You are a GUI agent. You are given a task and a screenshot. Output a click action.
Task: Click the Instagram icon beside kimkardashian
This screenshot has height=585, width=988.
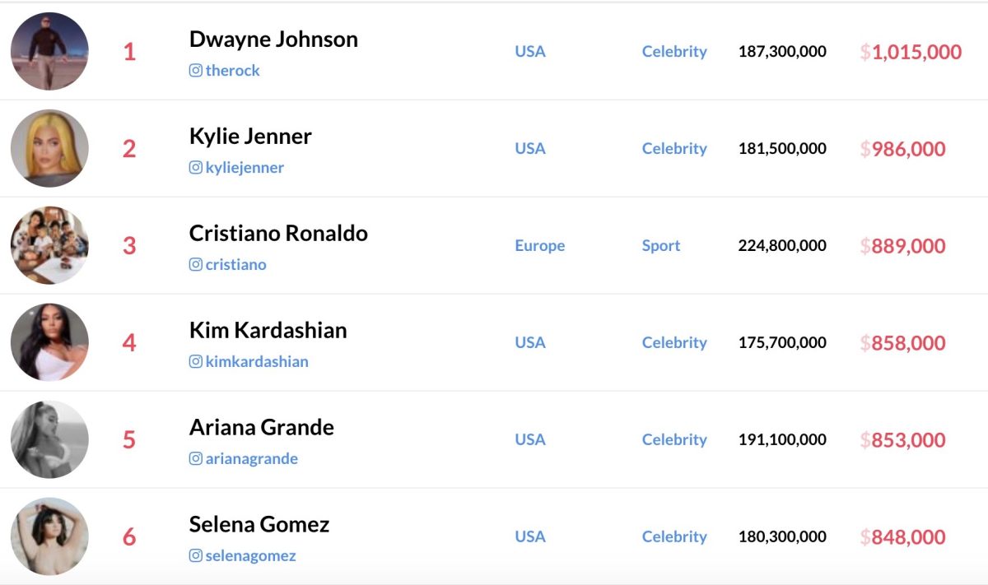(196, 362)
